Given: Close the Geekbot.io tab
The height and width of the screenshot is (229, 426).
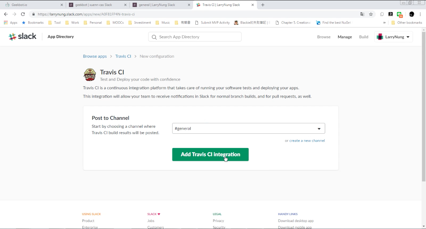Looking at the screenshot, I should (x=62, y=5).
